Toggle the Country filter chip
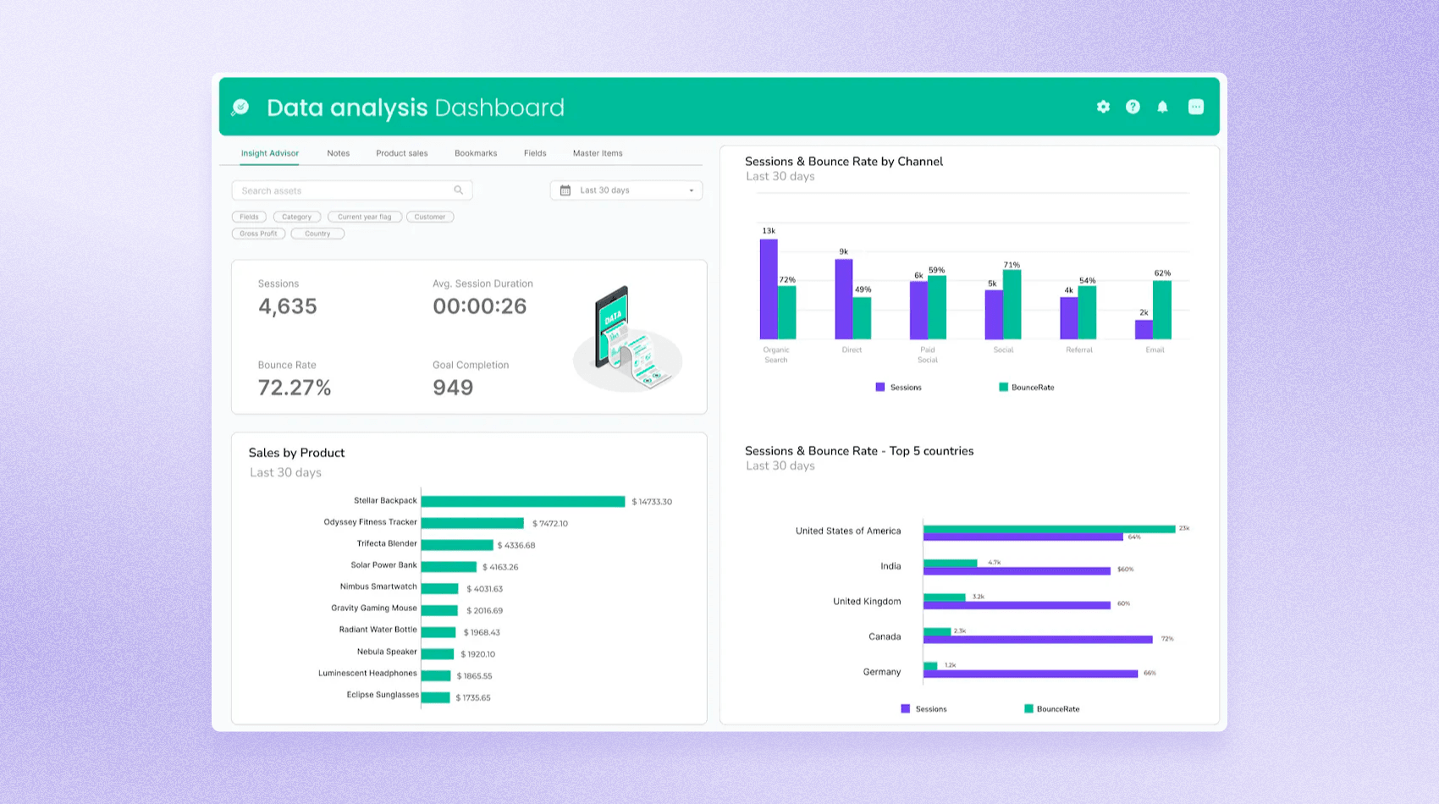 tap(317, 234)
